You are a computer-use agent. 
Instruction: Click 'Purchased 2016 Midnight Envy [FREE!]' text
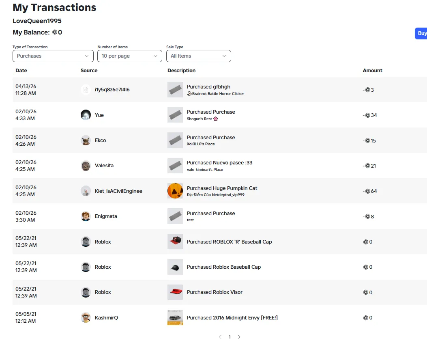(232, 318)
